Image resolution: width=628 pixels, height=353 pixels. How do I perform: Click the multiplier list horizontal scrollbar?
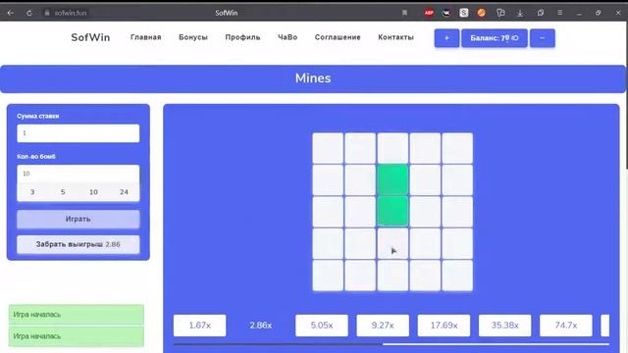pyautogui.click(x=392, y=343)
